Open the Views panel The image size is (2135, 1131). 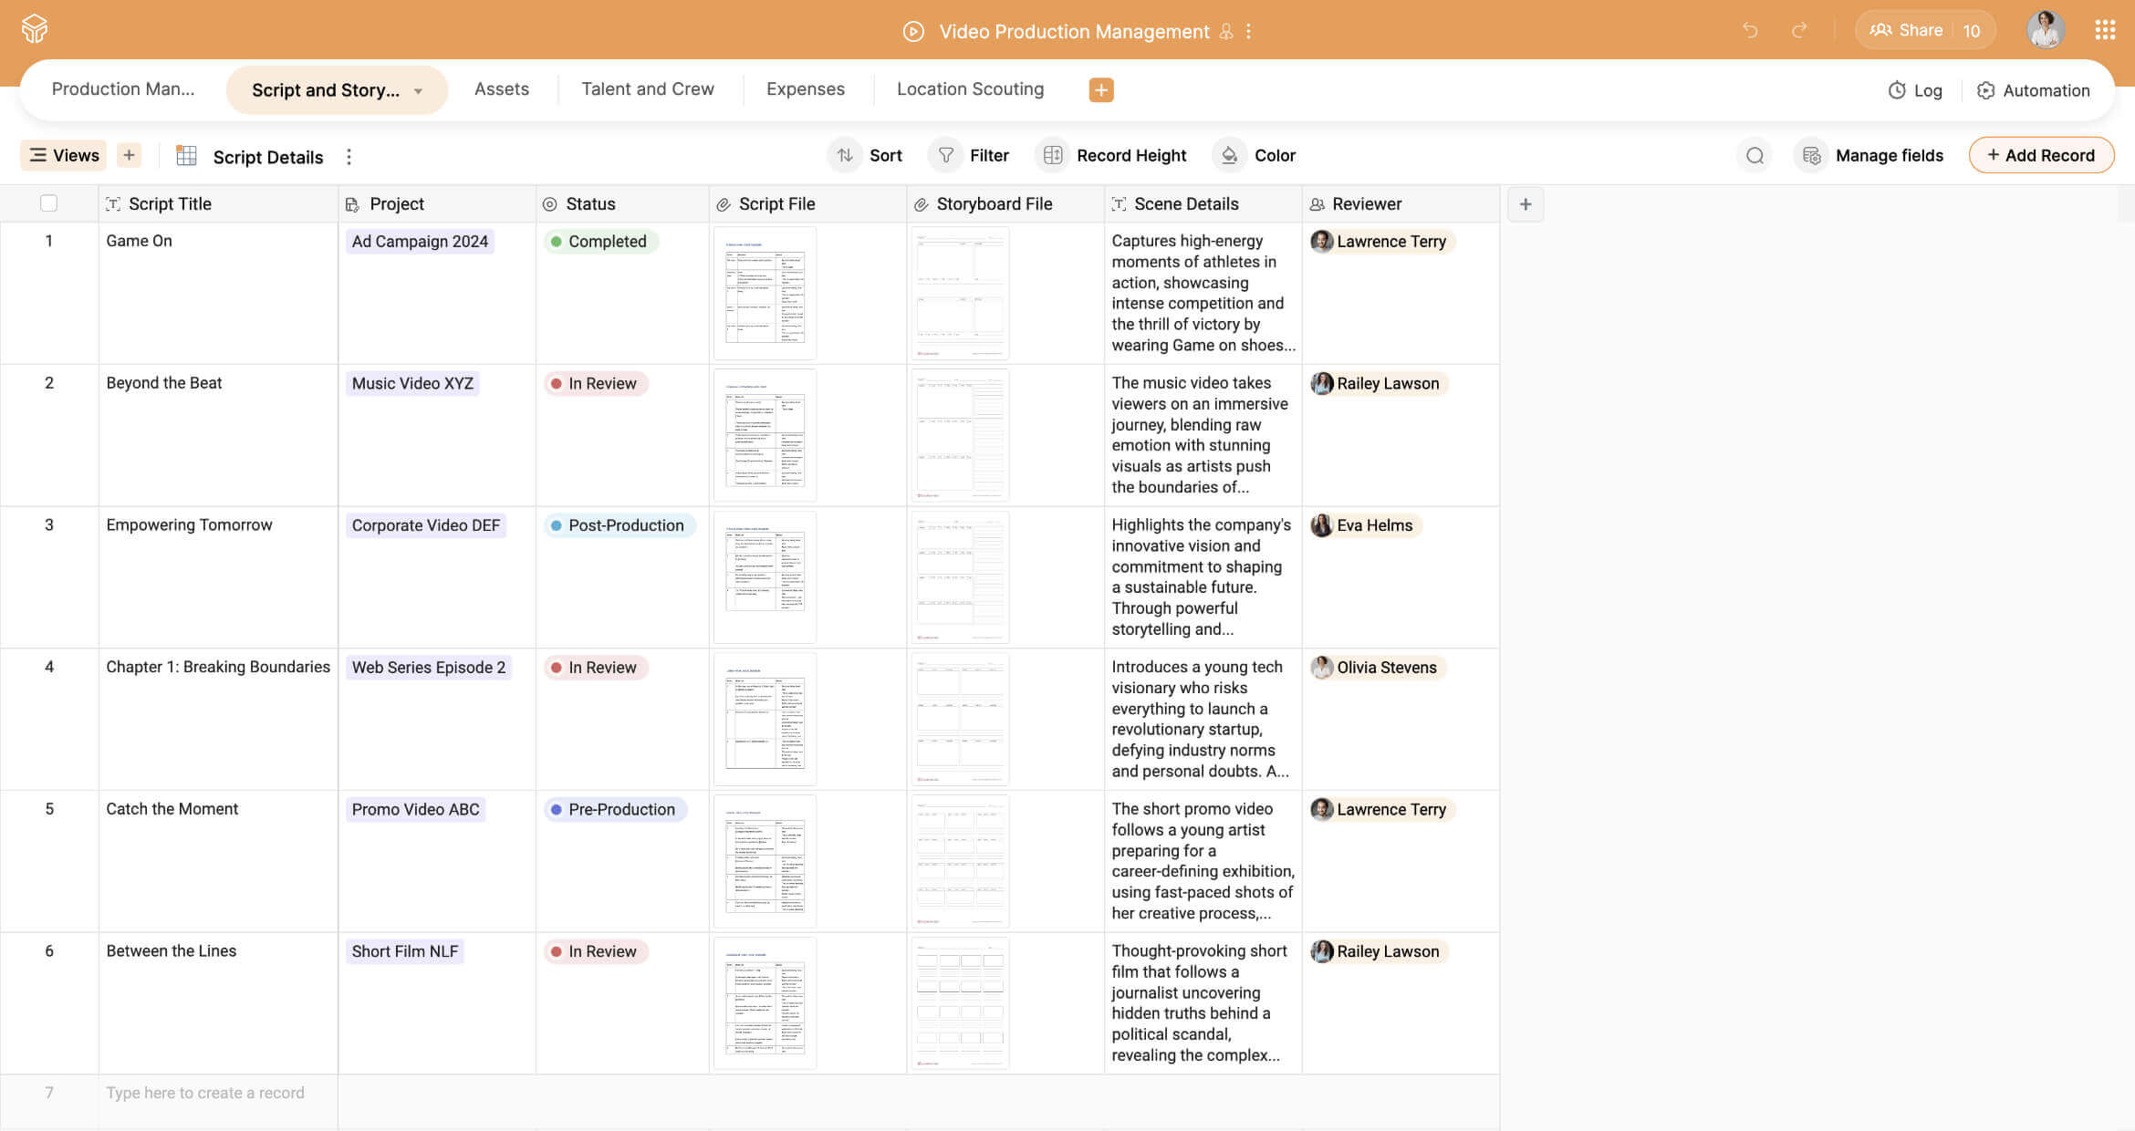click(62, 155)
